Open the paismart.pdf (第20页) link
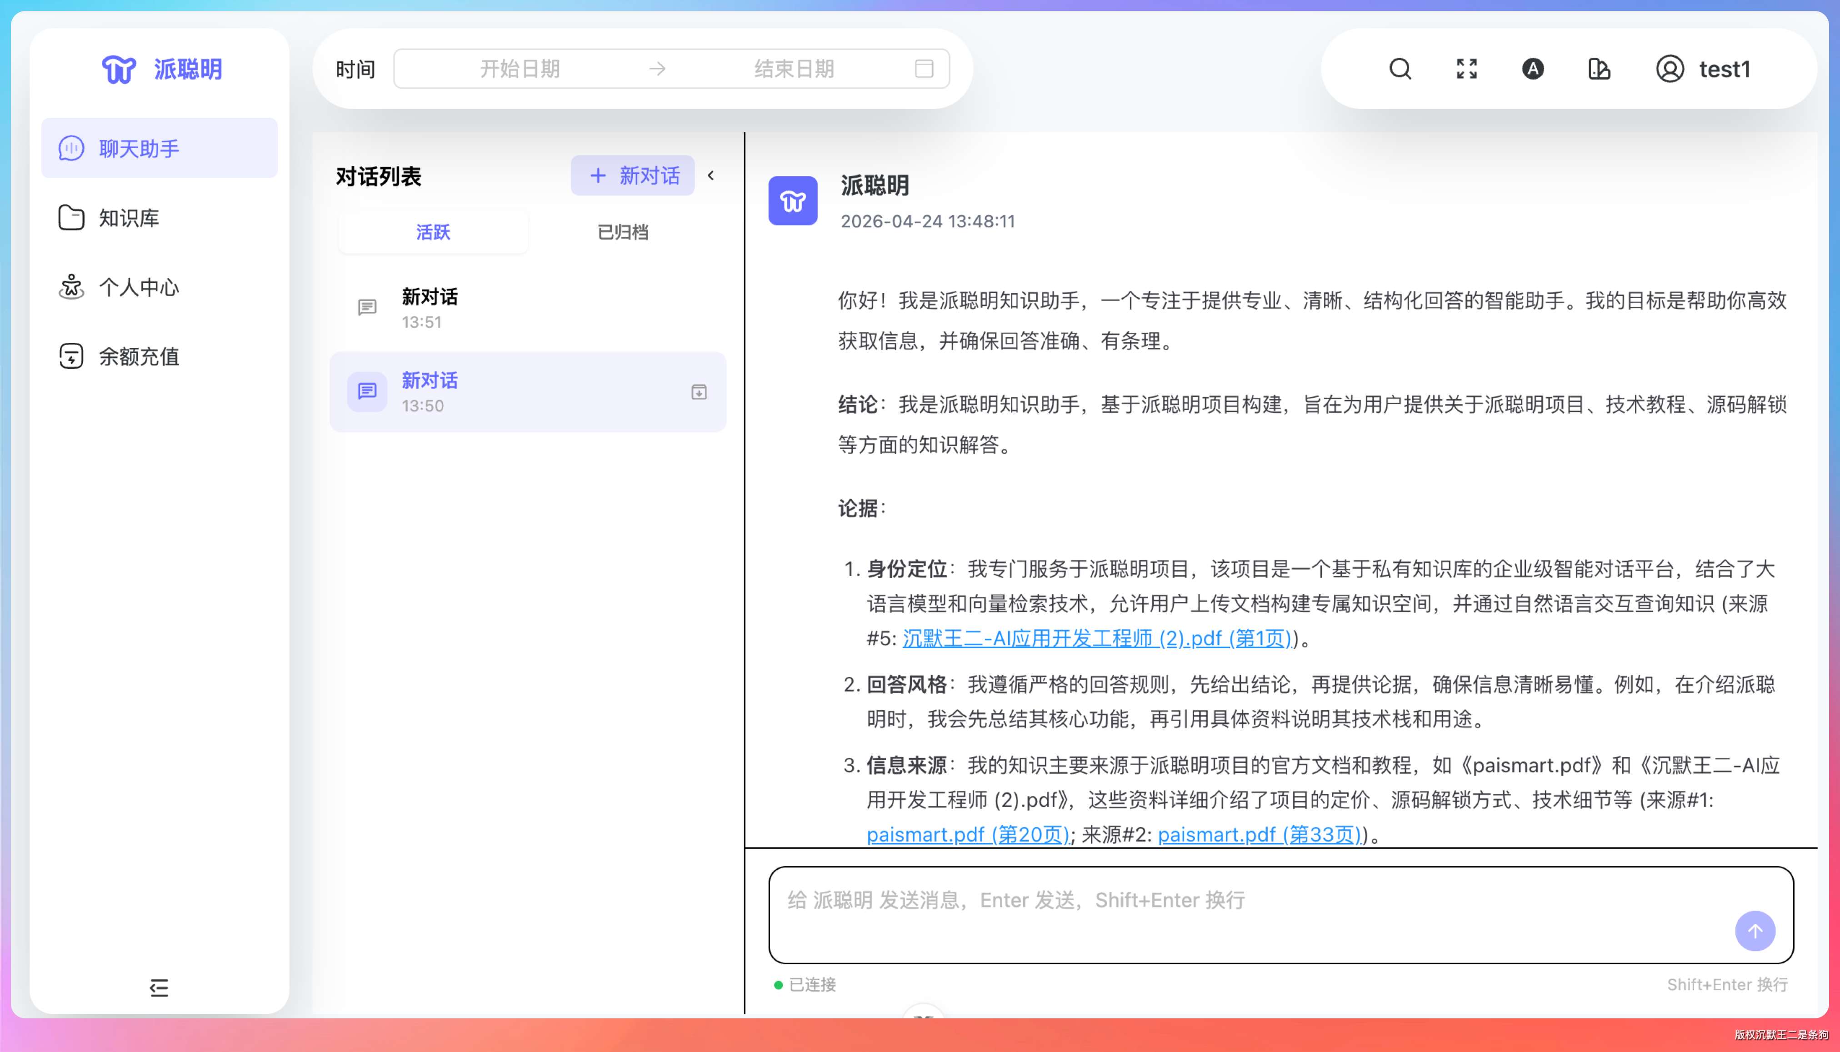 [967, 835]
